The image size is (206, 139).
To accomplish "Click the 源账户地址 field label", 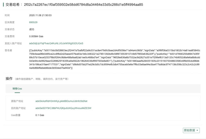I will pos(17,101).
